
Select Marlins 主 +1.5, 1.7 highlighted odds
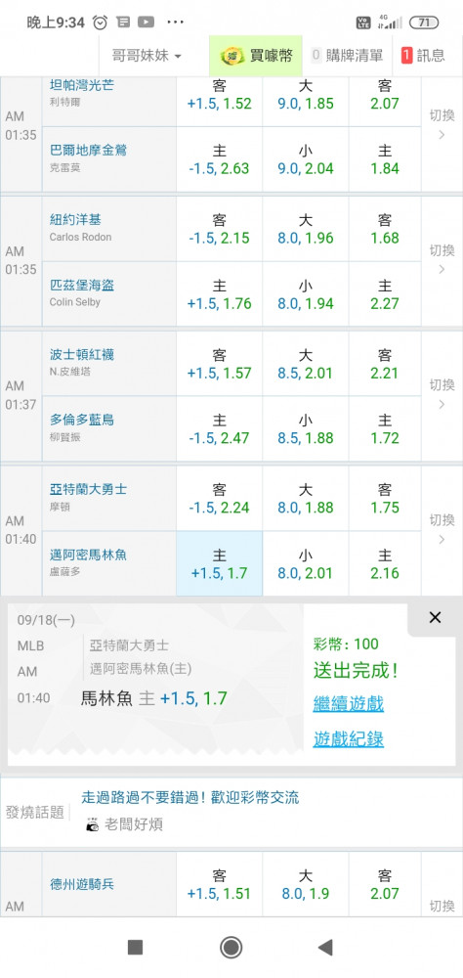pyautogui.click(x=220, y=563)
